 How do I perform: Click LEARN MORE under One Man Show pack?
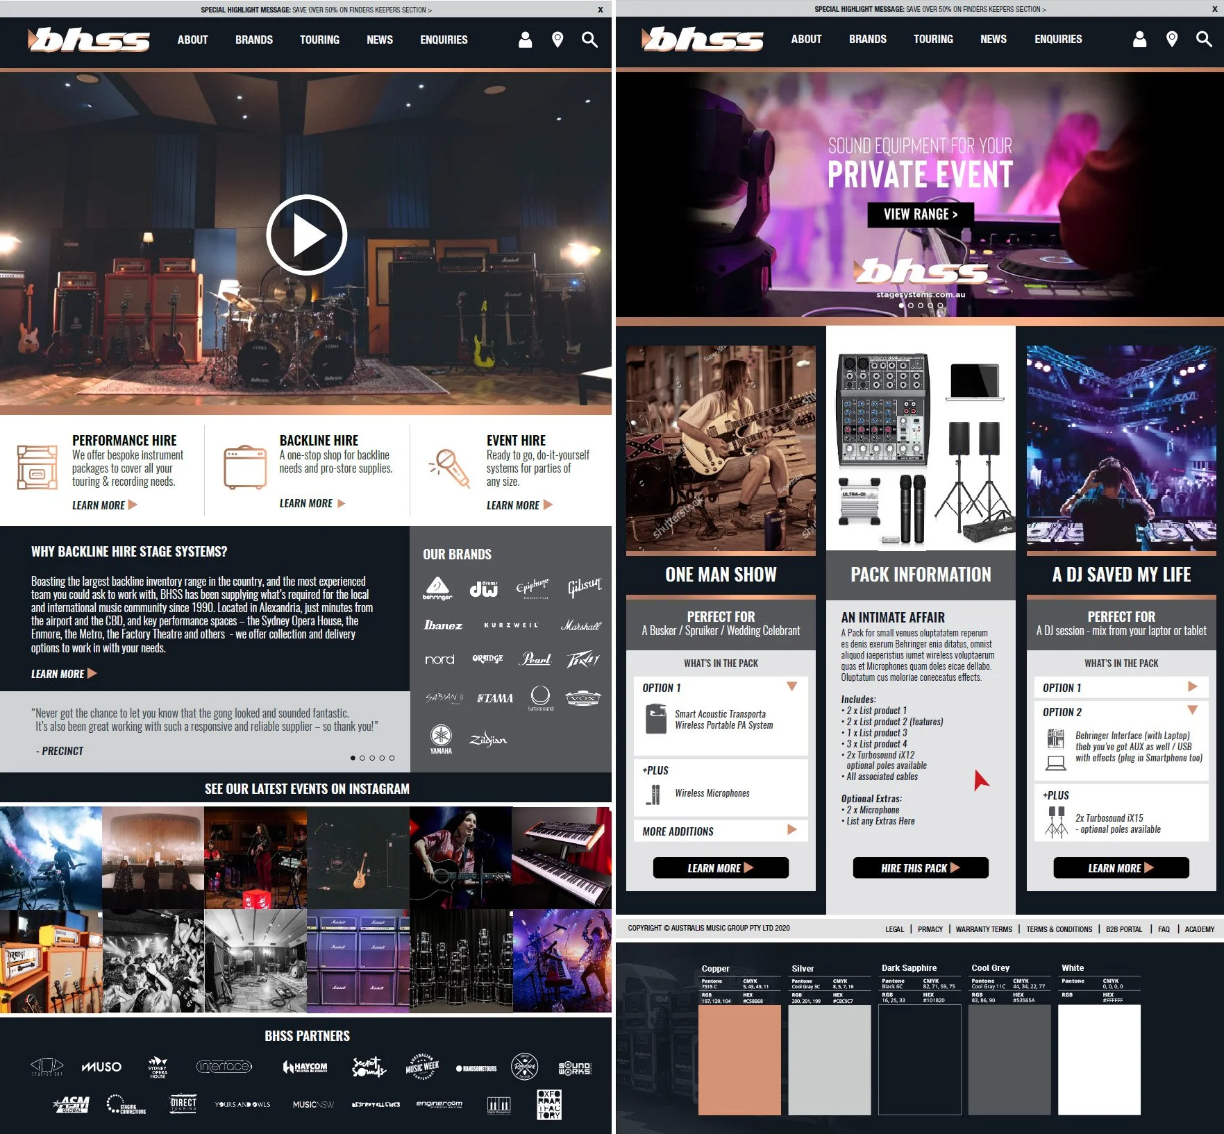point(721,868)
